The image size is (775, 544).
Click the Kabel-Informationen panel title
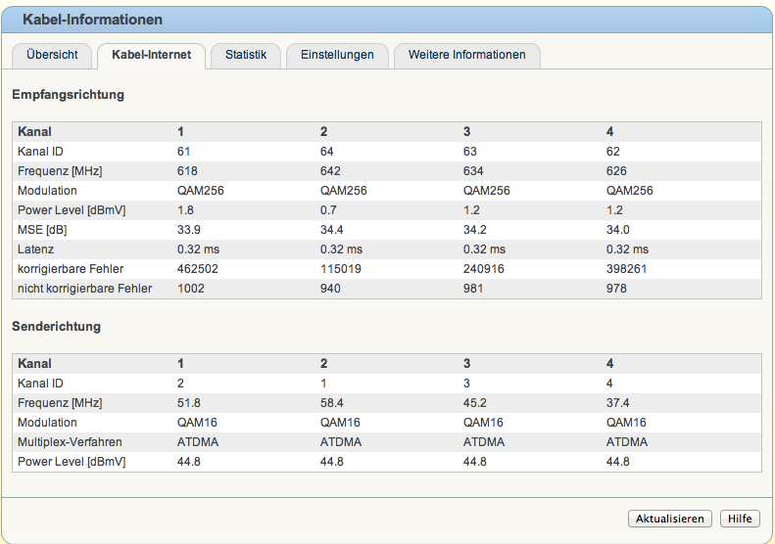pyautogui.click(x=93, y=20)
